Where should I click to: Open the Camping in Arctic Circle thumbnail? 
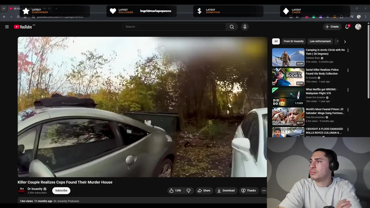(288, 57)
